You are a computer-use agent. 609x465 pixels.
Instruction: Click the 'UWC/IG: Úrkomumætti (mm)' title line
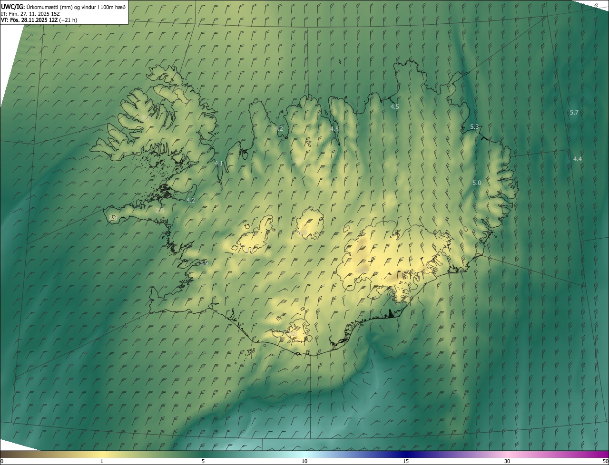[63, 7]
